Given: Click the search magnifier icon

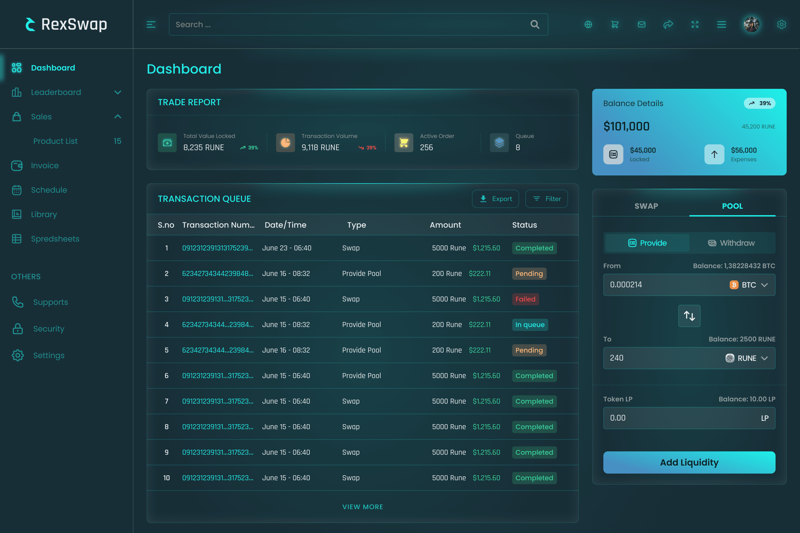Looking at the screenshot, I should click(535, 24).
